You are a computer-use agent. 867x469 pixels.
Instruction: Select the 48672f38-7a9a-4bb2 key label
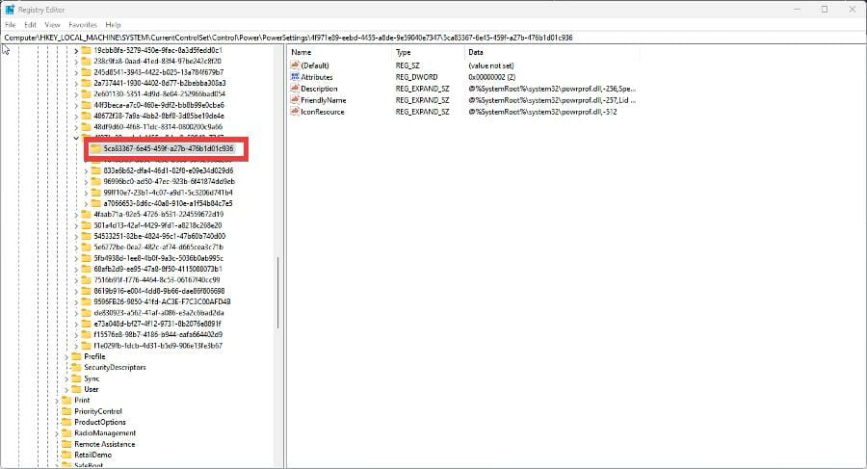coord(159,117)
